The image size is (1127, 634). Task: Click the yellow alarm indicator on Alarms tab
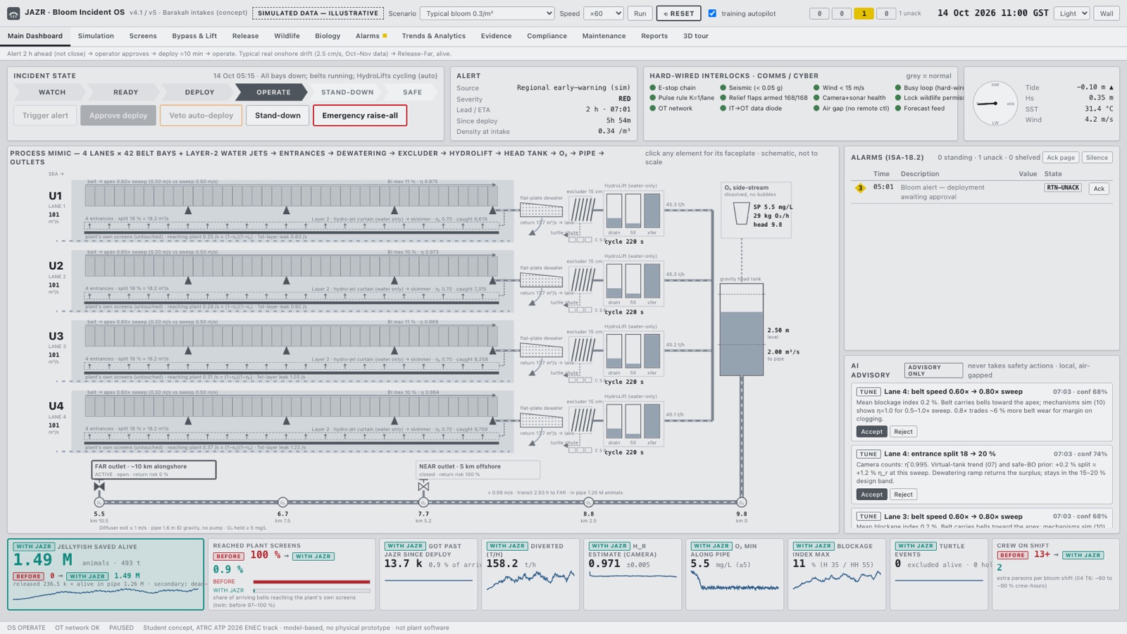pyautogui.click(x=385, y=36)
